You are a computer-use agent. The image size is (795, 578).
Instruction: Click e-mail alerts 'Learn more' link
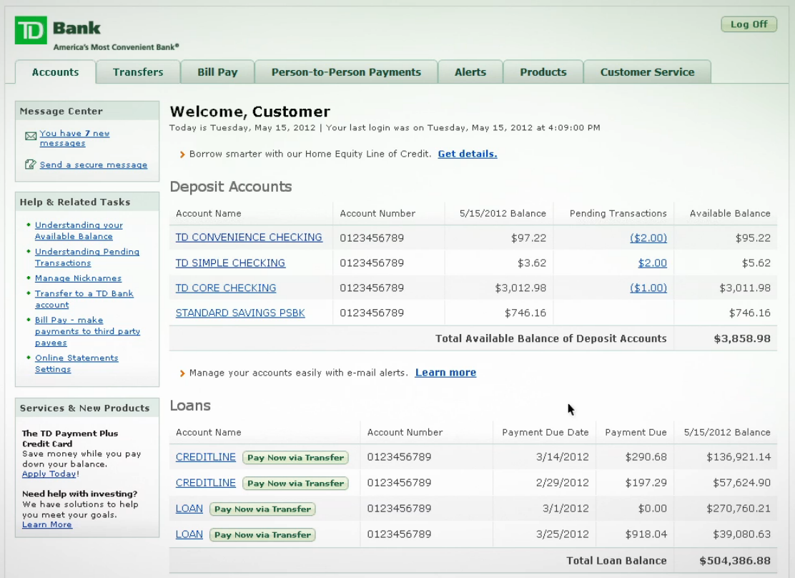445,373
